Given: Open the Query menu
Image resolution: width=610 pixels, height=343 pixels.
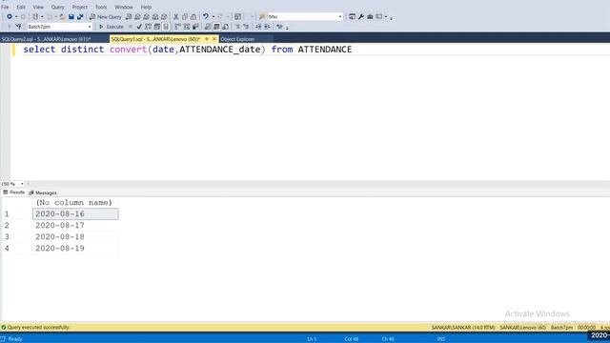Looking at the screenshot, I should click(x=57, y=7).
